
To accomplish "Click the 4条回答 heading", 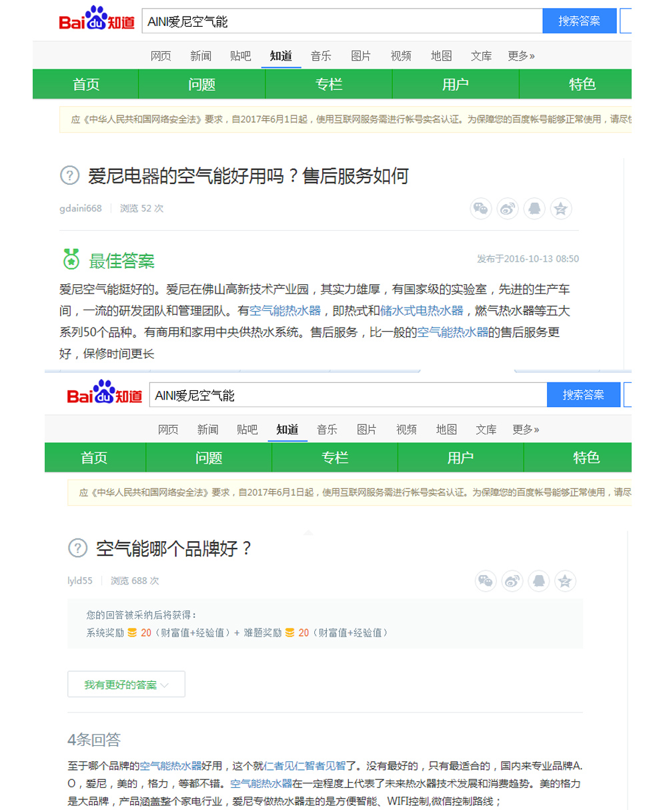I will pyautogui.click(x=94, y=739).
